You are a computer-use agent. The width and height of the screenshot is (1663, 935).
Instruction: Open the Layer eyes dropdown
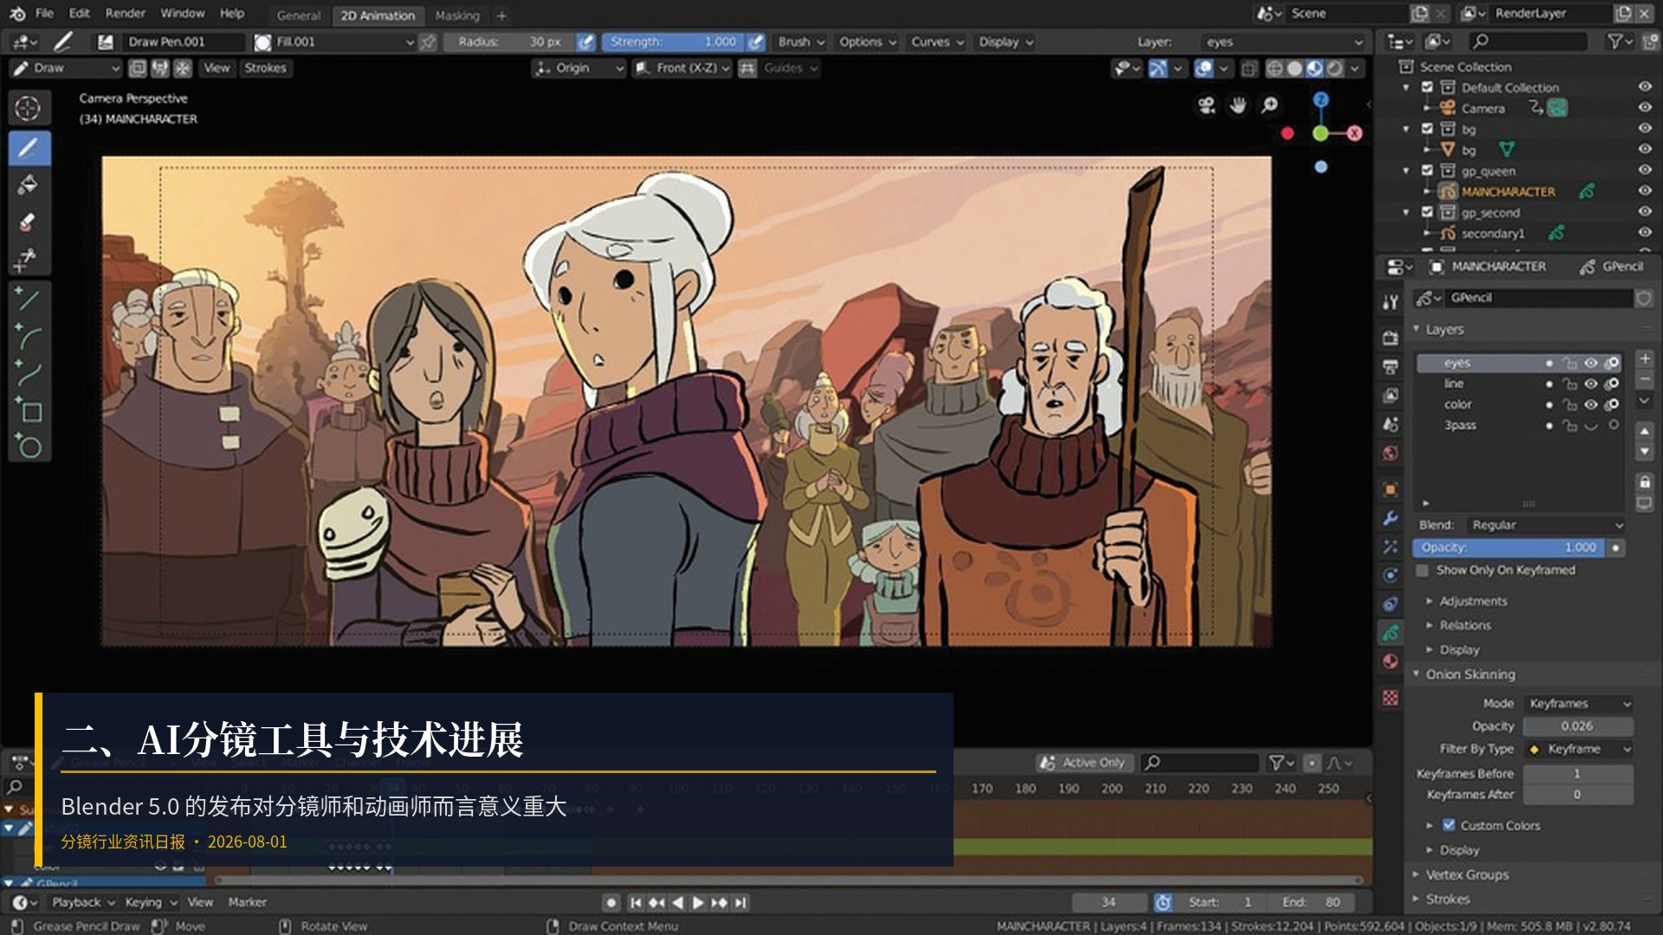coord(1283,42)
